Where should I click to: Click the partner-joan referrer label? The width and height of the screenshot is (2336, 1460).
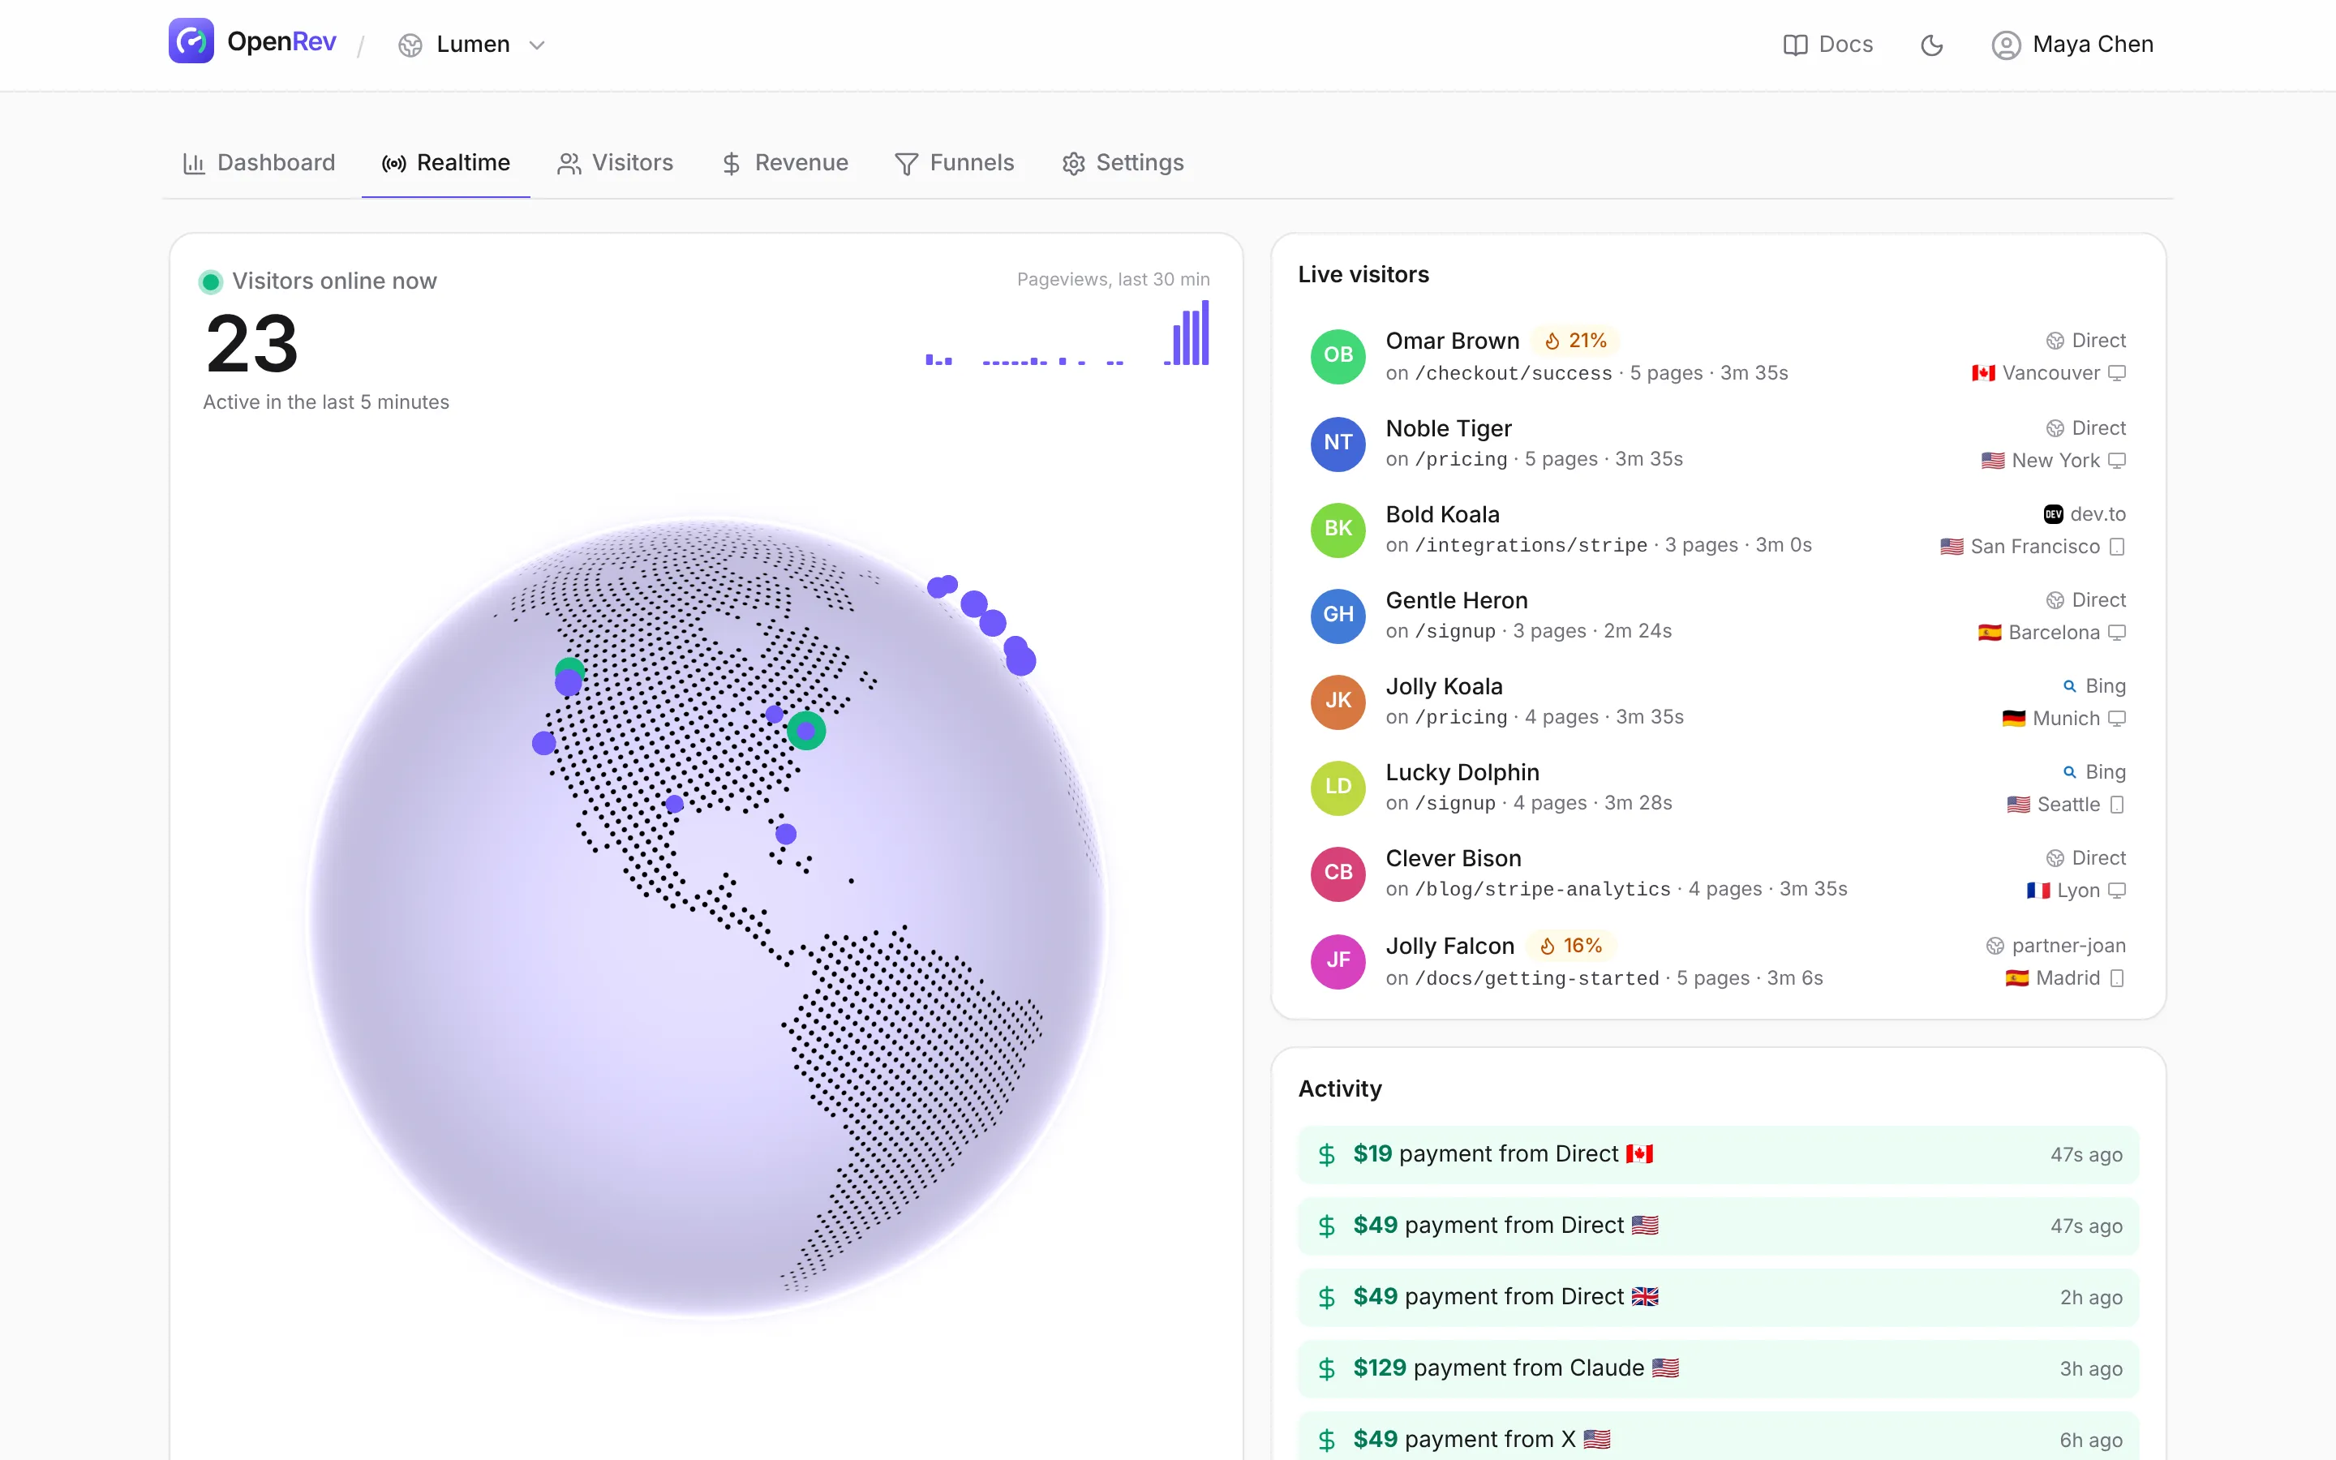2068,947
